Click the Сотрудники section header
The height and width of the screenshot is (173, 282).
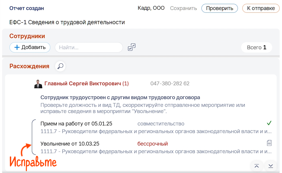[27, 36]
